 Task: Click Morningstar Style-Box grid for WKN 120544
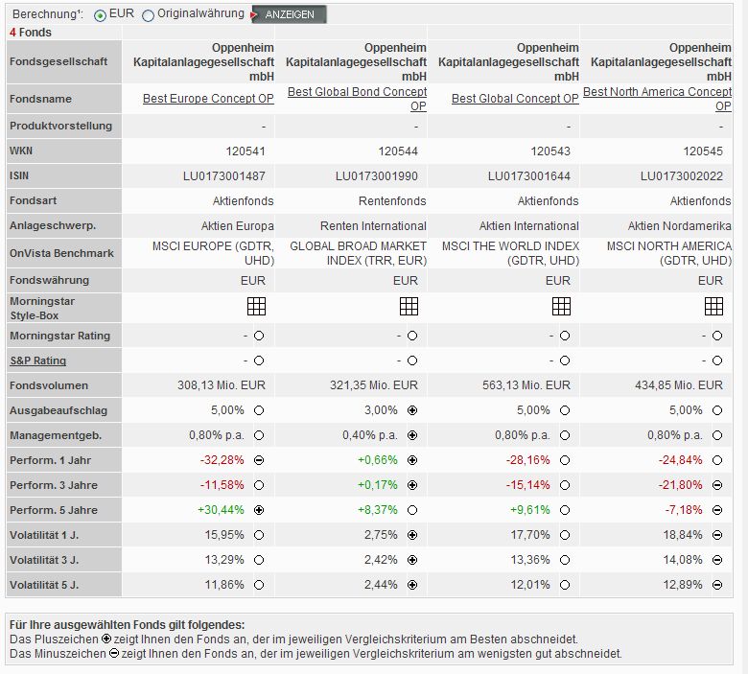[409, 306]
